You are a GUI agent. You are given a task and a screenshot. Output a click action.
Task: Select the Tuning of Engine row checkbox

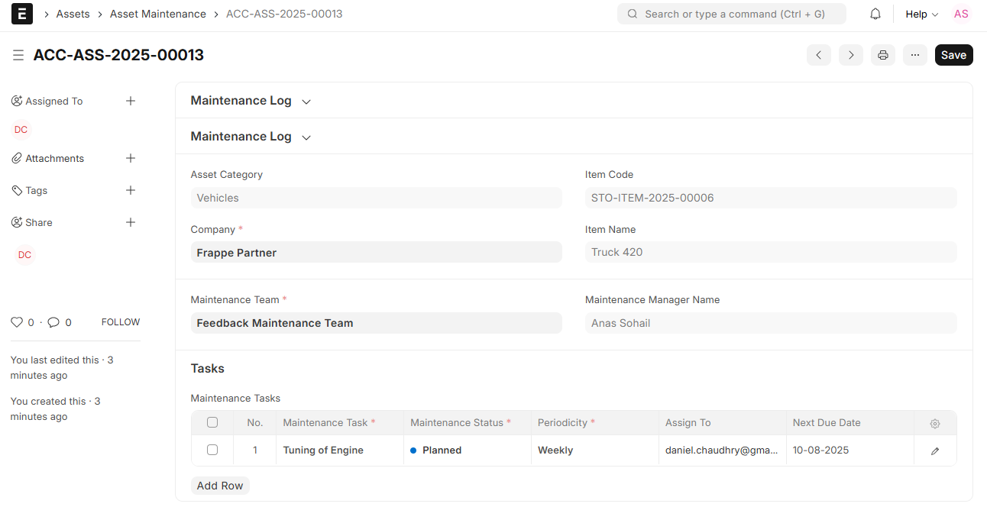tap(212, 450)
